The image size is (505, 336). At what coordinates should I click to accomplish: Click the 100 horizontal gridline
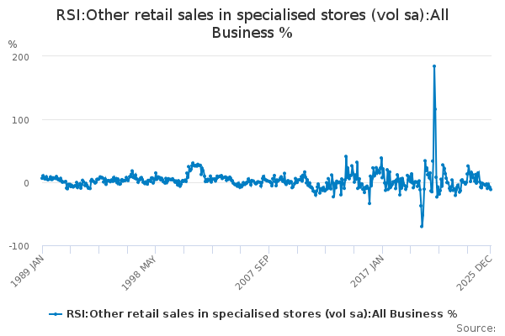pyautogui.click(x=252, y=119)
